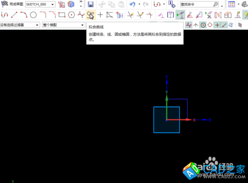The height and width of the screenshot is (183, 248).
Task: Click Show/Remove Constraints icon with X
Action: 209,15
